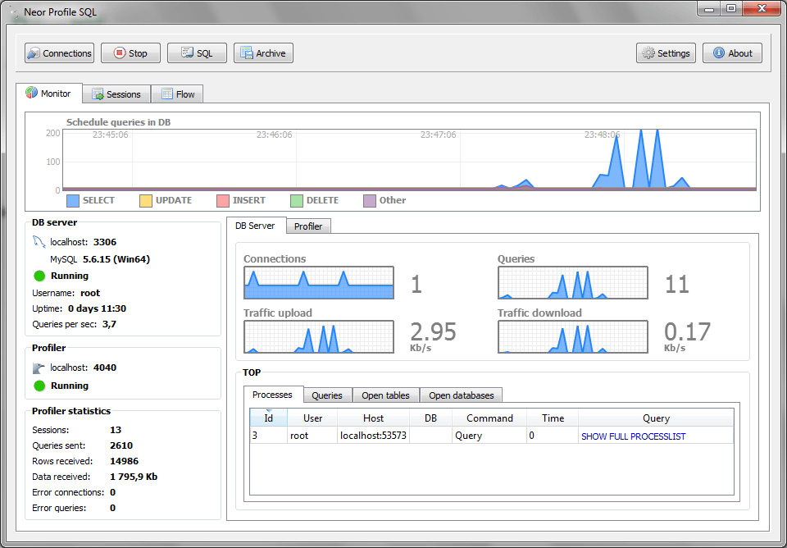Switch to the Sessions tab
This screenshot has width=787, height=548.
(116, 94)
